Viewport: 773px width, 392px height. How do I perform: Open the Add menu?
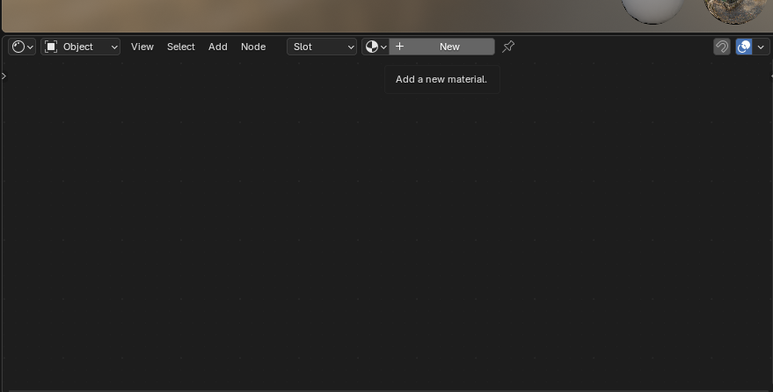click(x=218, y=47)
